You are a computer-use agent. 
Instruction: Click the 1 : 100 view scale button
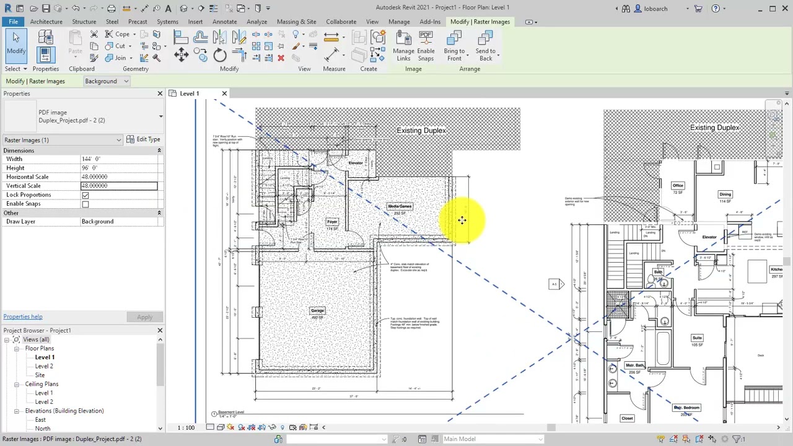coord(186,427)
